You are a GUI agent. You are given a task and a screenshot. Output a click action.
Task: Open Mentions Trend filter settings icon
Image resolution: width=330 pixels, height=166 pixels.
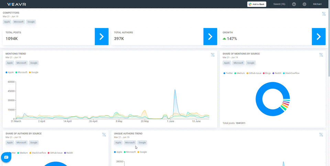point(212,55)
